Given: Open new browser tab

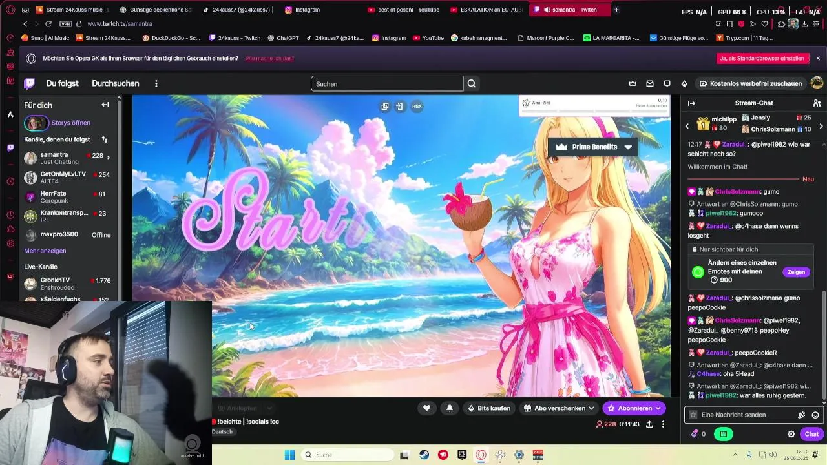Looking at the screenshot, I should [x=616, y=10].
